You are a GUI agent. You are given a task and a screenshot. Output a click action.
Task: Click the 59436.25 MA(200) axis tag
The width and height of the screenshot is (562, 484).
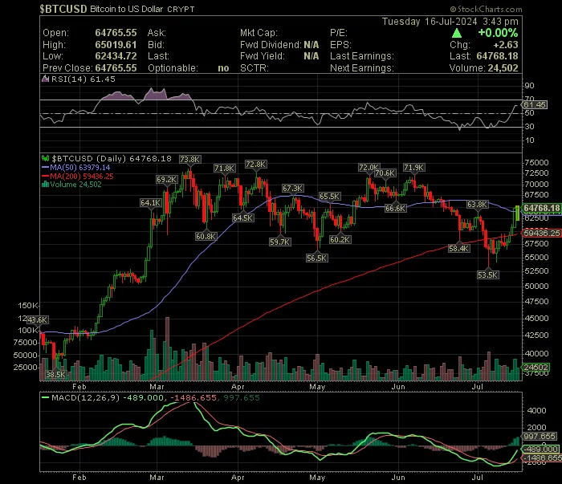pyautogui.click(x=541, y=233)
